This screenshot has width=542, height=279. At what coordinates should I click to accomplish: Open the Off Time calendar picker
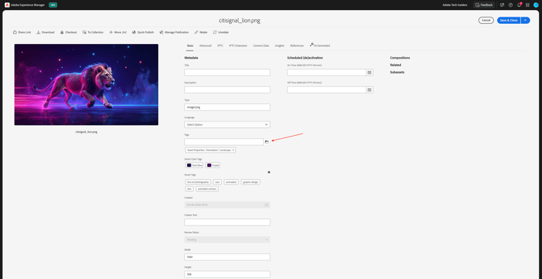(369, 90)
